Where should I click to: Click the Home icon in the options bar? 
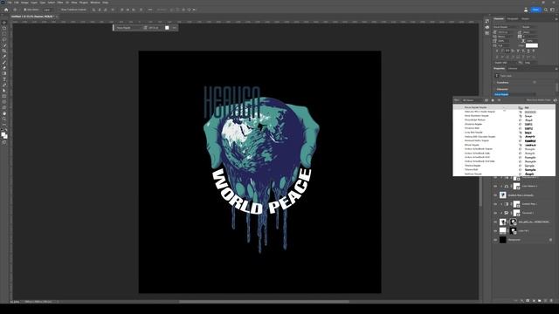[6, 10]
